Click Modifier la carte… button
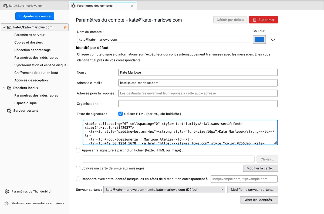The image size is (324, 214). (x=260, y=168)
